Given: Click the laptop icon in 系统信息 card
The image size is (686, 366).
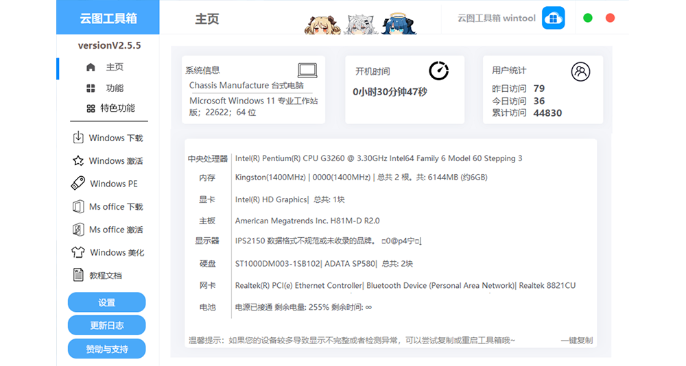Looking at the screenshot, I should [307, 70].
